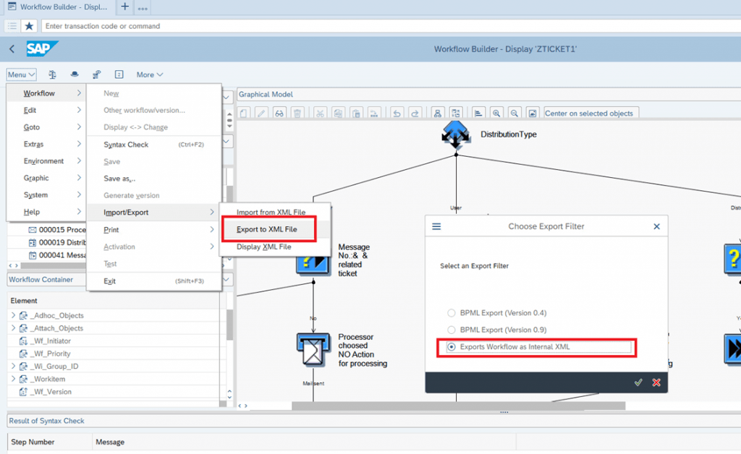Expand the _Adhoc_Objects tree node
Viewport: 741px width, 454px height.
[x=13, y=315]
